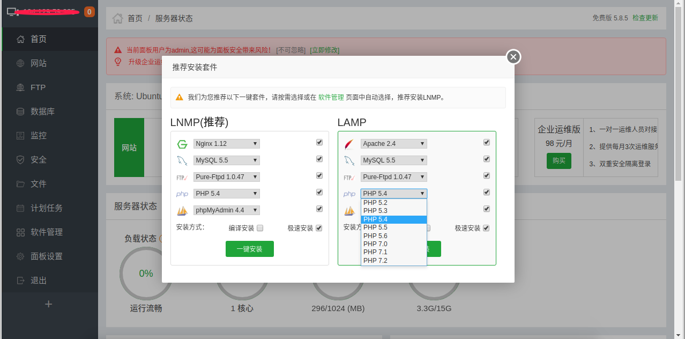Click the MySQL dolphin icon in LNMP
The height and width of the screenshot is (339, 685).
click(x=182, y=160)
